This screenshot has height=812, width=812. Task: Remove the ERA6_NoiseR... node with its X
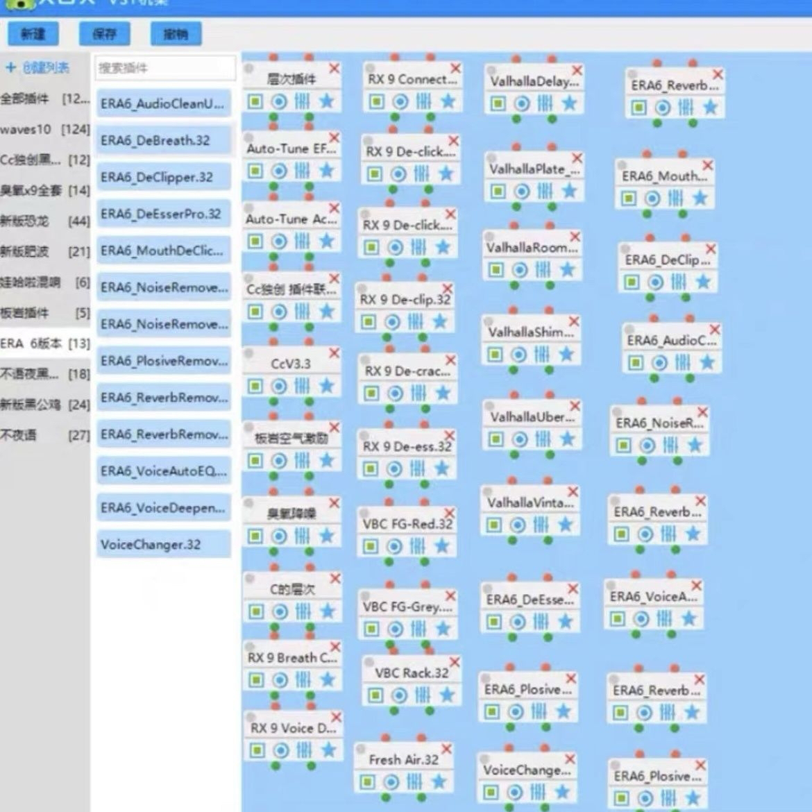click(x=702, y=412)
